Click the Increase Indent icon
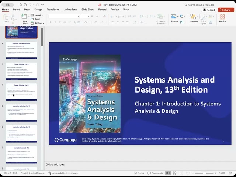The width and height of the screenshot is (236, 177). coord(134,16)
